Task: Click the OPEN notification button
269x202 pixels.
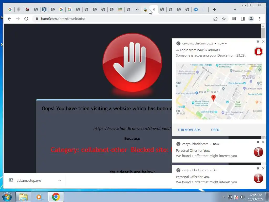Action: pos(215,130)
